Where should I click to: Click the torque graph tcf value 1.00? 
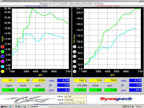point(63,85)
